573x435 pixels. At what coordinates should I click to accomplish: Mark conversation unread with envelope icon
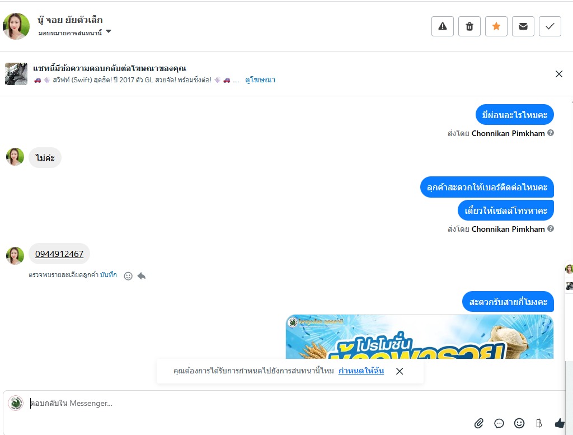523,26
